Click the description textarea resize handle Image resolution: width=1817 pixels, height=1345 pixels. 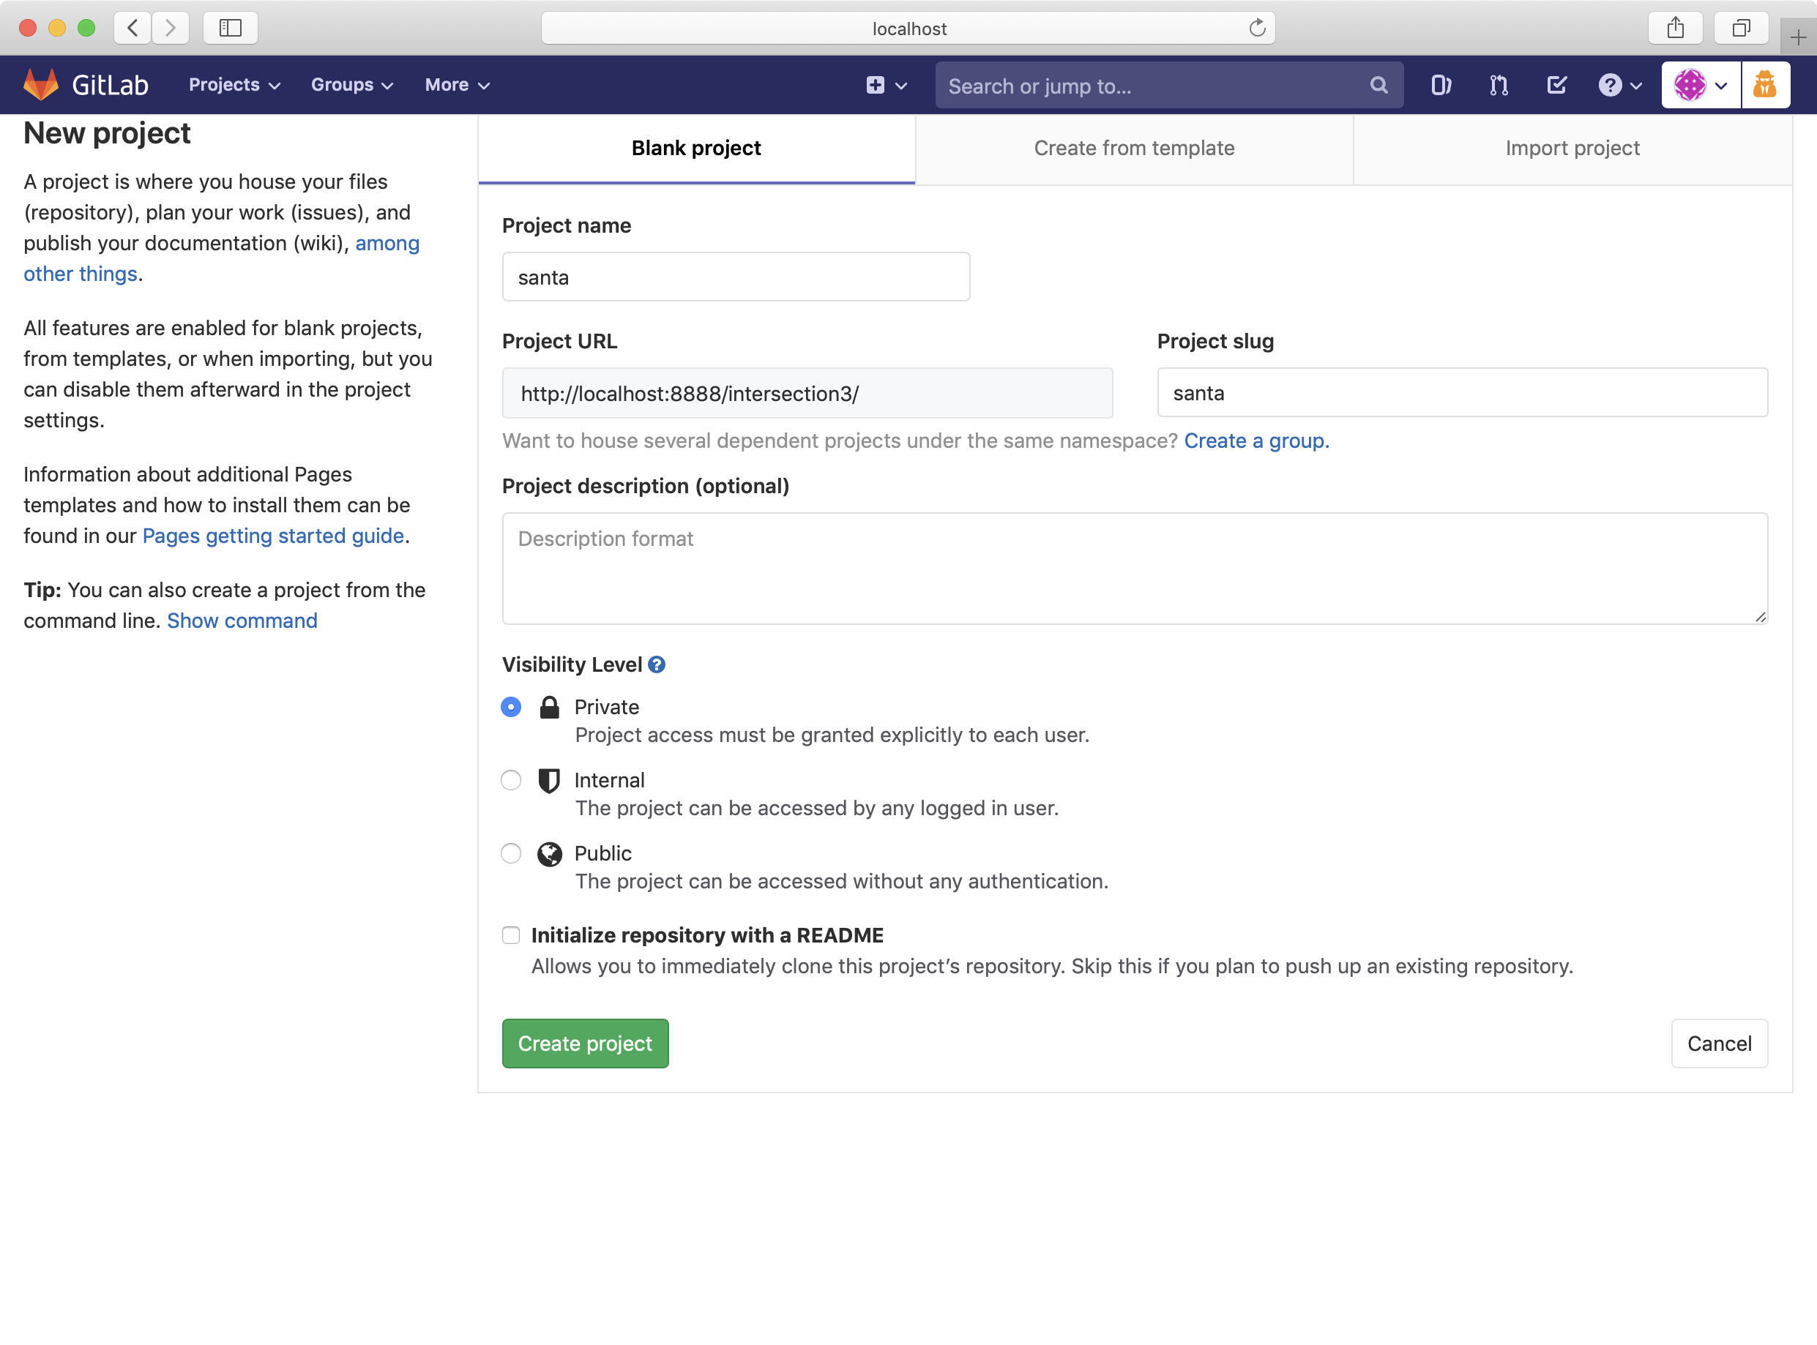pyautogui.click(x=1760, y=617)
